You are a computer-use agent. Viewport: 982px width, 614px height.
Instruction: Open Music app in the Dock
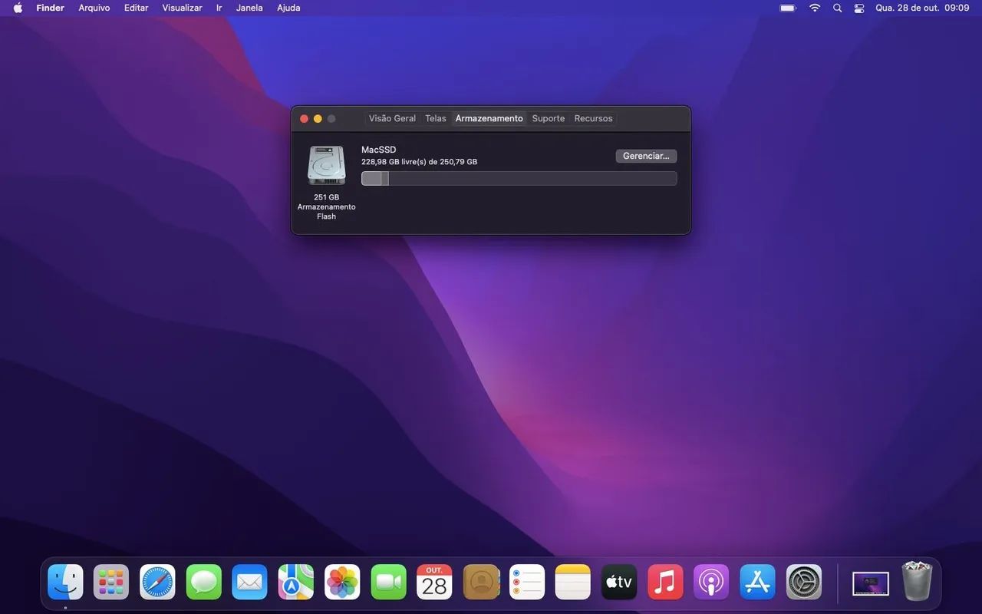[665, 582]
